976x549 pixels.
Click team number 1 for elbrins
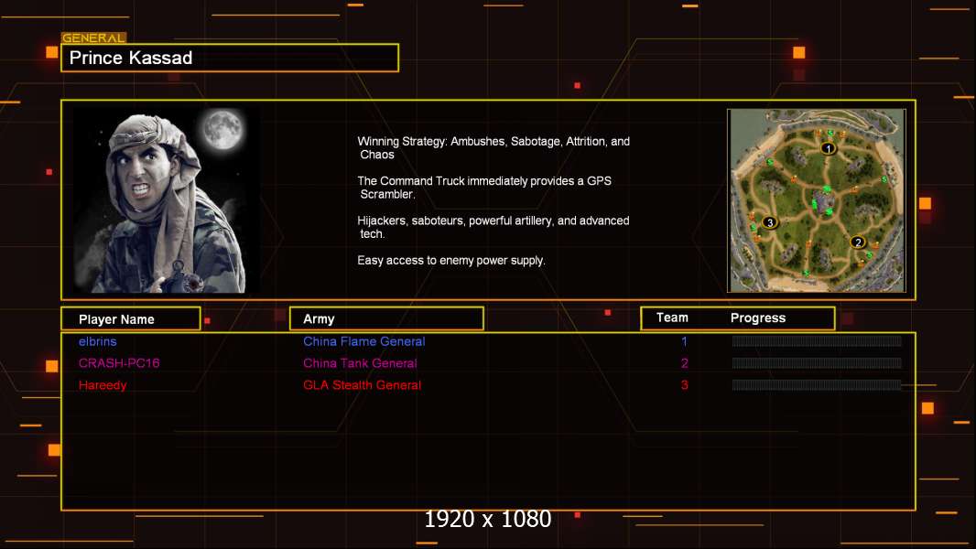pos(684,341)
